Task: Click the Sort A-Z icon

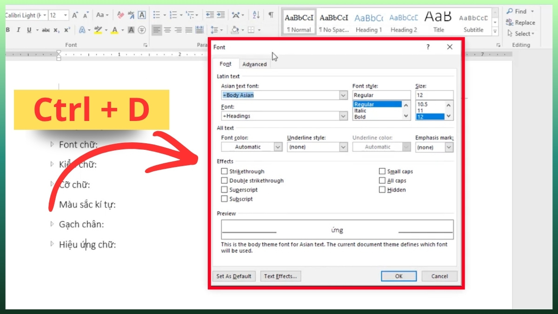Action: click(x=256, y=15)
